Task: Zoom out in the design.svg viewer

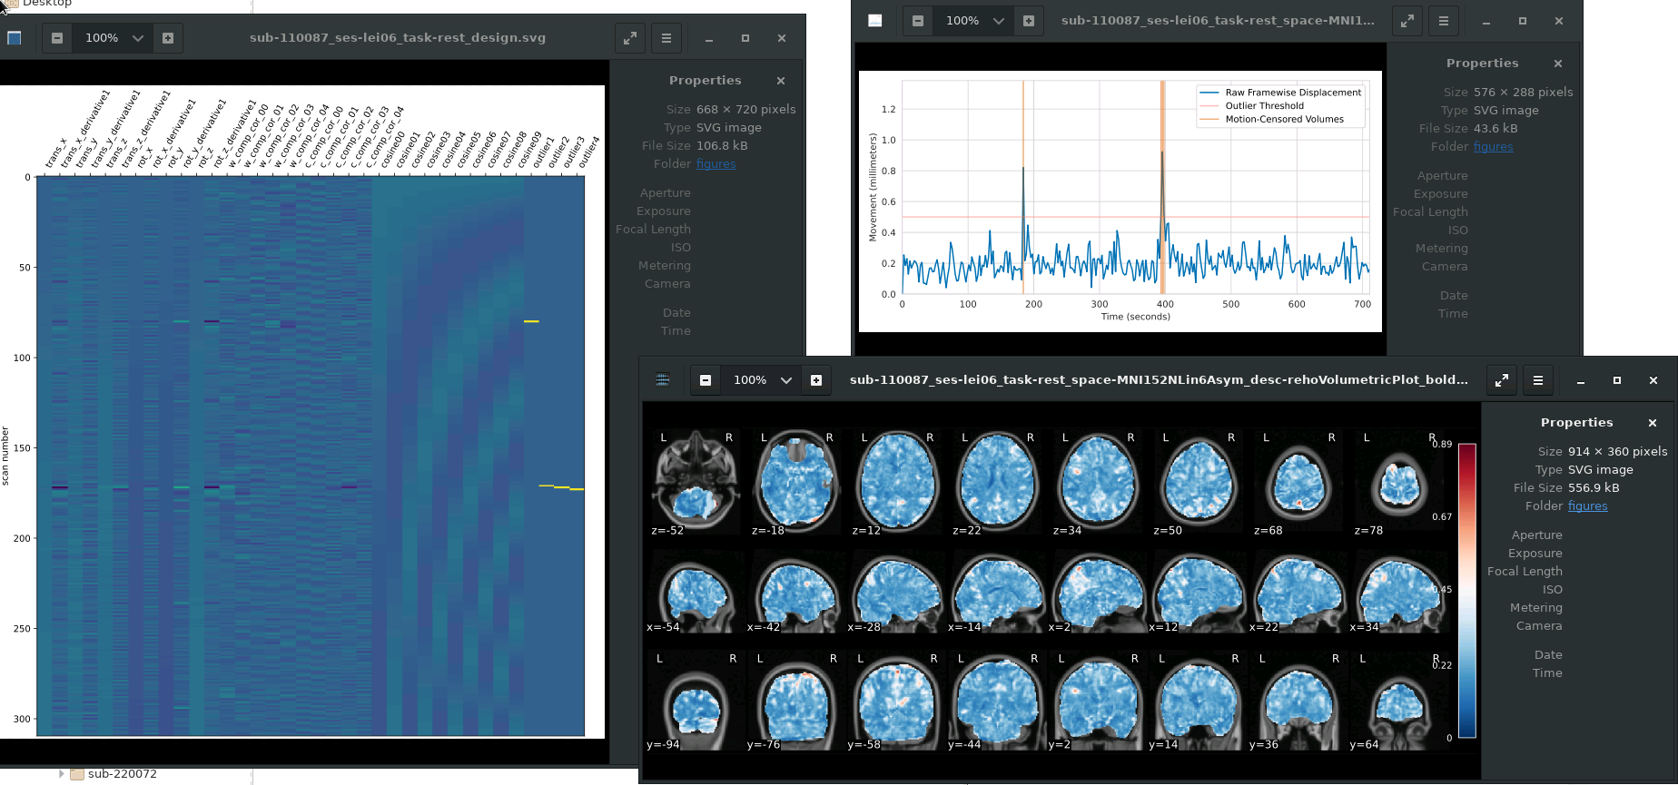Action: click(x=57, y=38)
